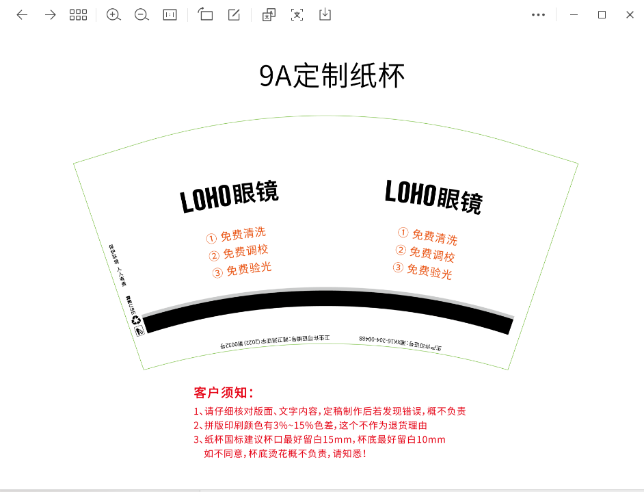Start text recognition with the bracketed 文 icon
The height and width of the screenshot is (492, 644).
[x=297, y=15]
